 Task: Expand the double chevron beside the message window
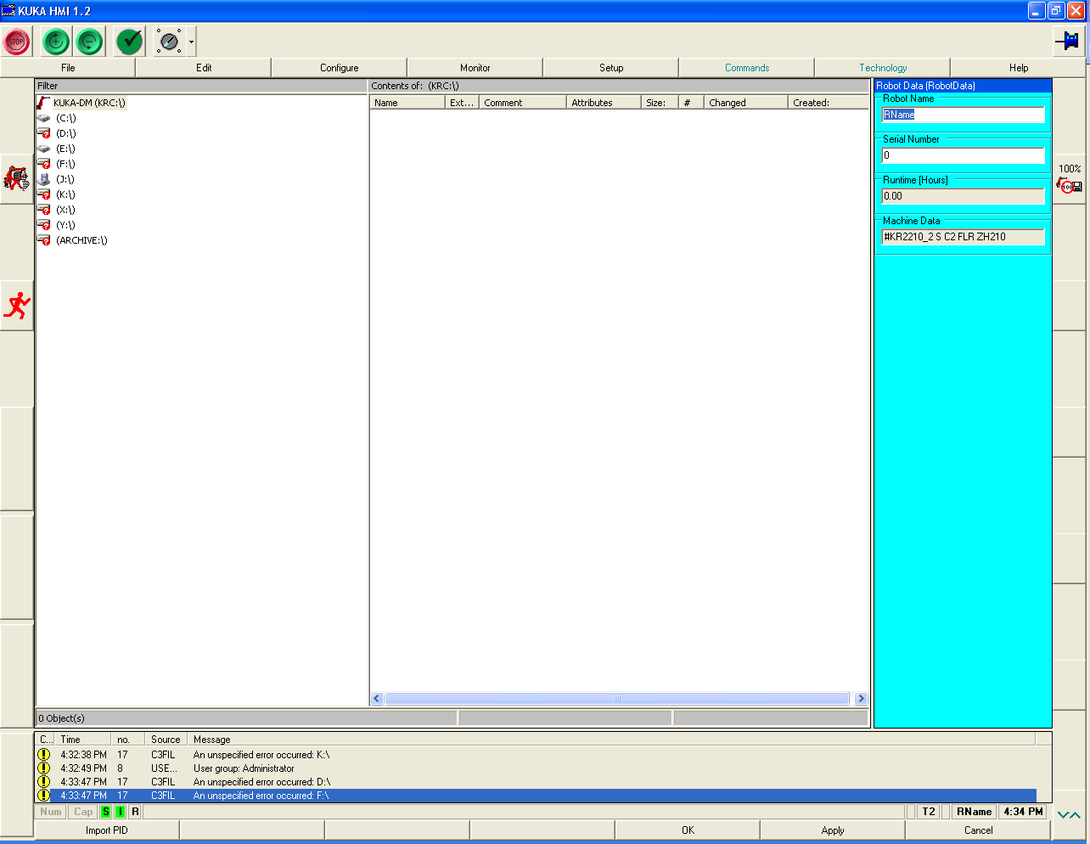pos(1069,814)
